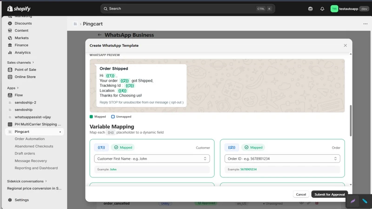Open notifications bell
This screenshot has width=372, height=209.
point(322,9)
